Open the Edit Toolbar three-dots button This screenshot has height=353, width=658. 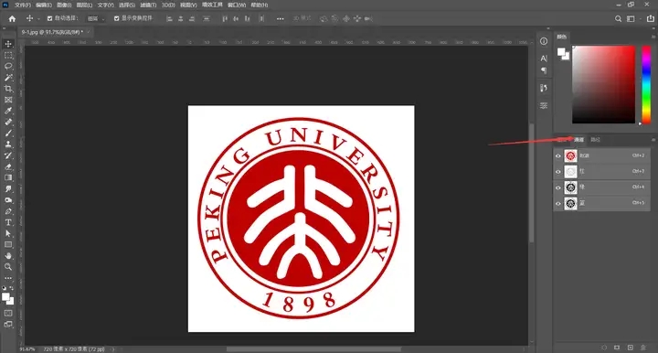click(x=8, y=278)
